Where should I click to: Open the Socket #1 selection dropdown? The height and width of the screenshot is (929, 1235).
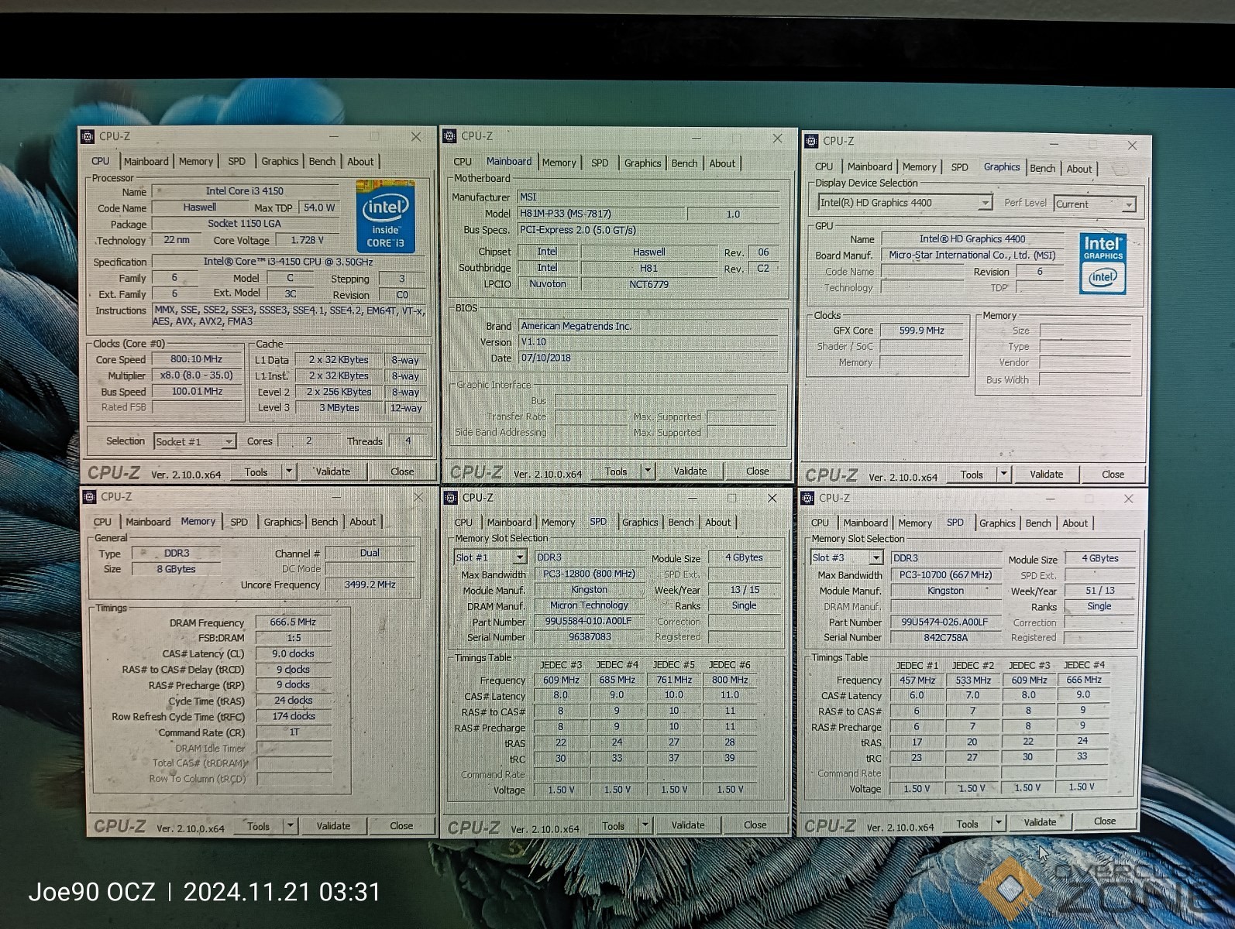coord(228,442)
